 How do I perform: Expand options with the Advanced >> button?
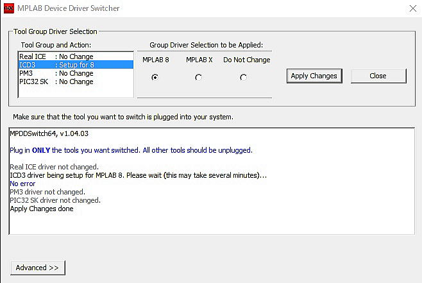[38, 268]
